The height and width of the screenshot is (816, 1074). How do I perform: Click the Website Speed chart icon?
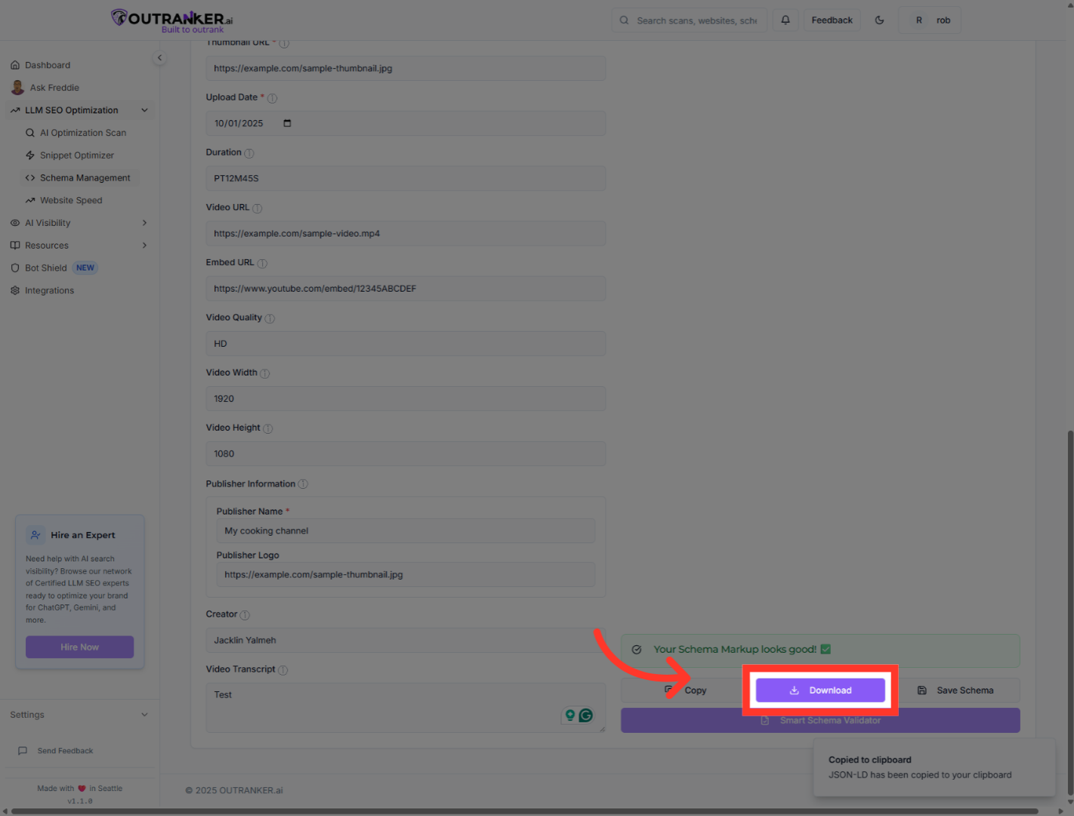point(29,199)
